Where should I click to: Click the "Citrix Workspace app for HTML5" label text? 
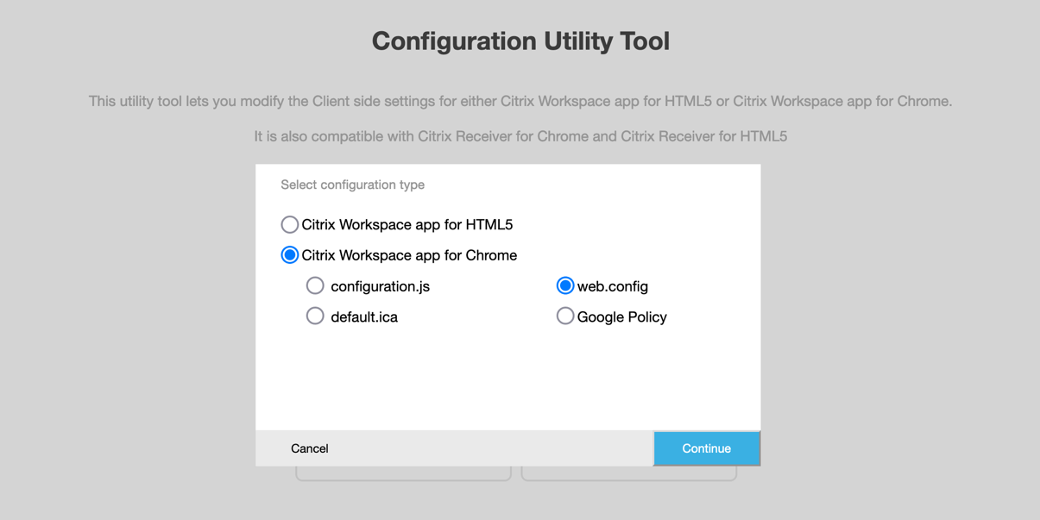(x=407, y=225)
